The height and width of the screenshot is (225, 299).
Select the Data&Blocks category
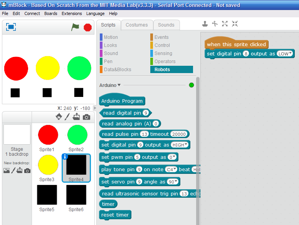115,70
